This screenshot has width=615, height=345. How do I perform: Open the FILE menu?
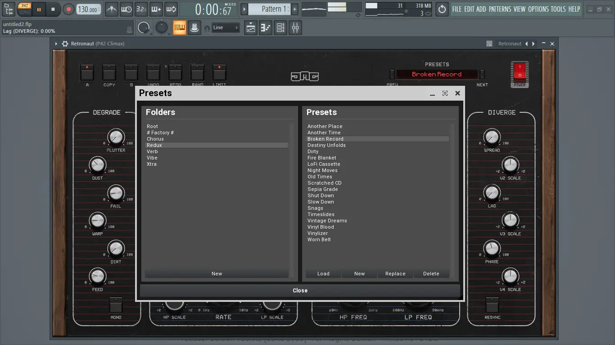click(x=457, y=9)
